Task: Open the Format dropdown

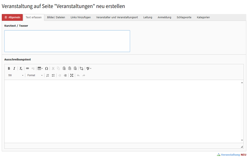Action: [x=35, y=75]
